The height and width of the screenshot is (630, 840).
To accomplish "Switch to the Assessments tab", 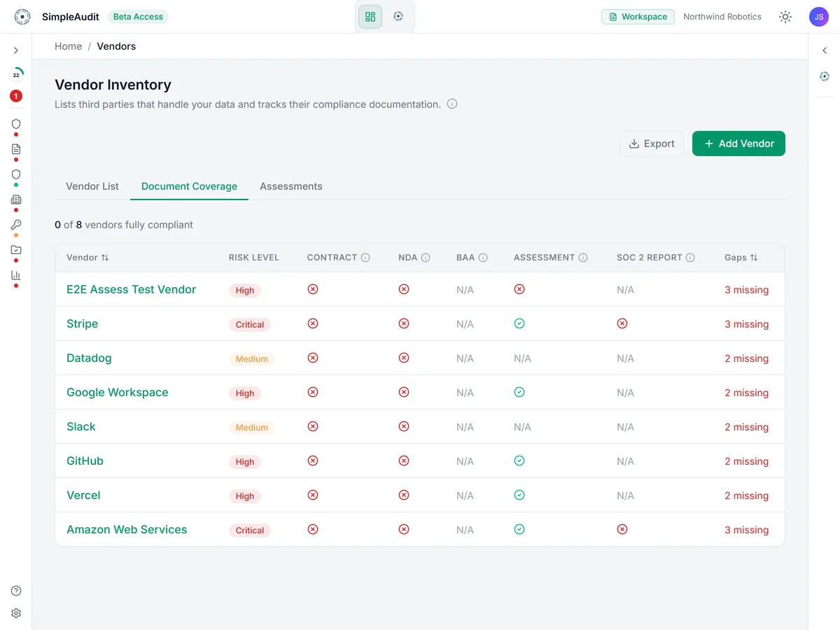I will coord(291,186).
